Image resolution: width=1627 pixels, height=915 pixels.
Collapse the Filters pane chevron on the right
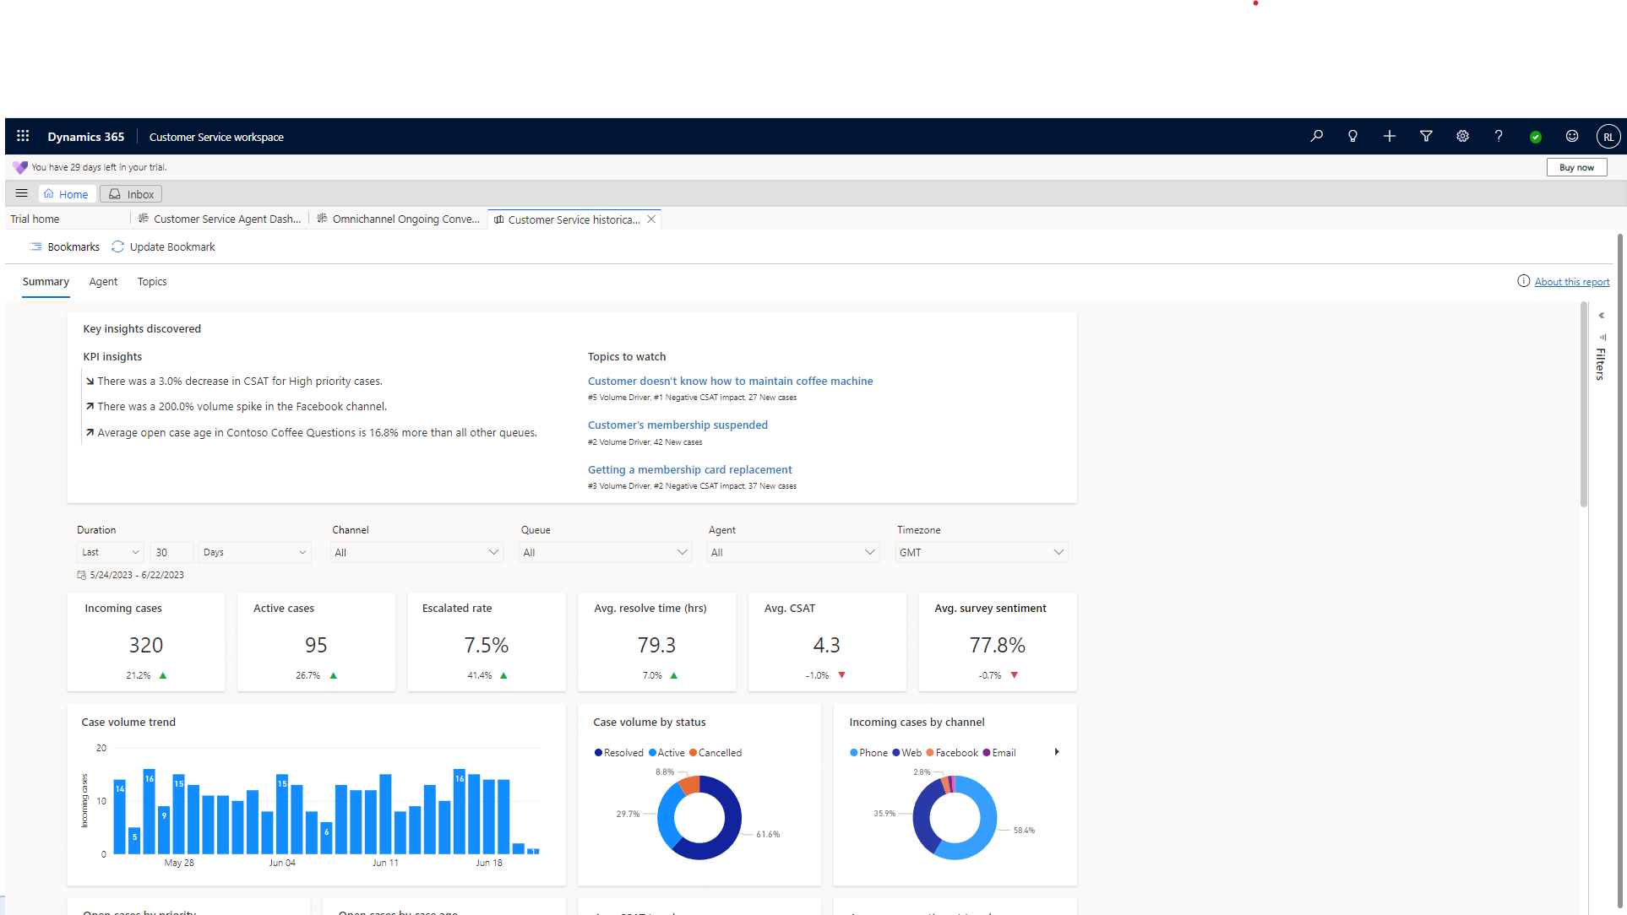click(1602, 315)
